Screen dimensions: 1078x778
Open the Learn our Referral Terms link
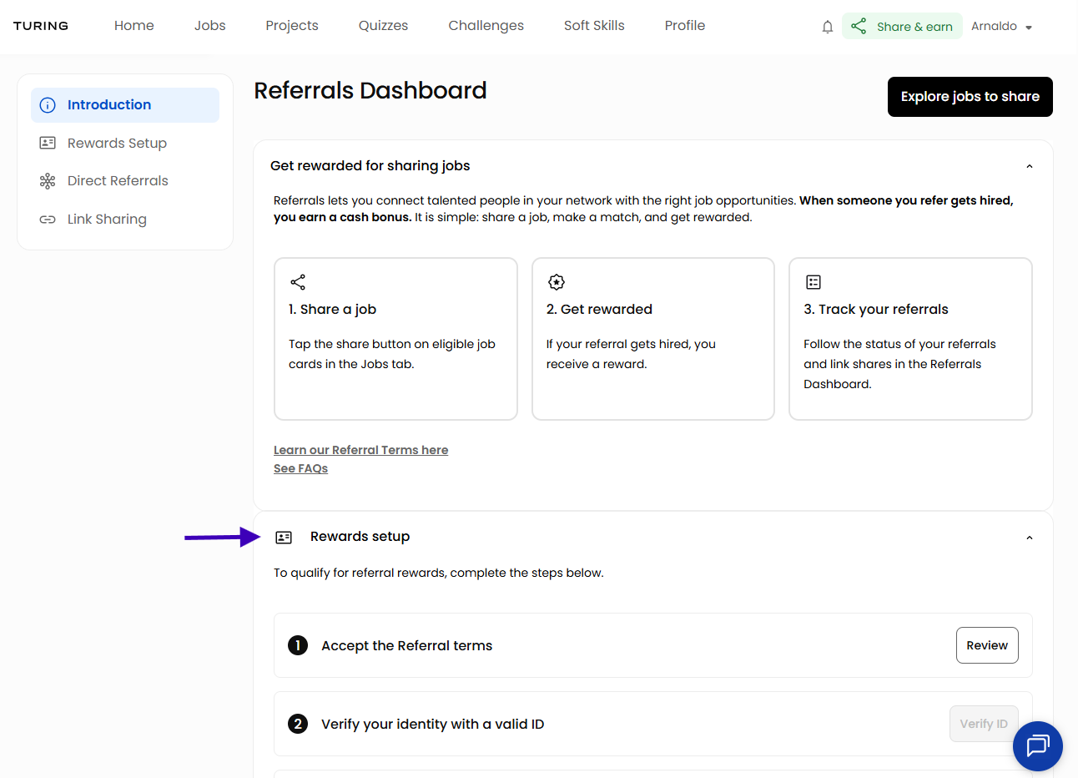click(360, 449)
